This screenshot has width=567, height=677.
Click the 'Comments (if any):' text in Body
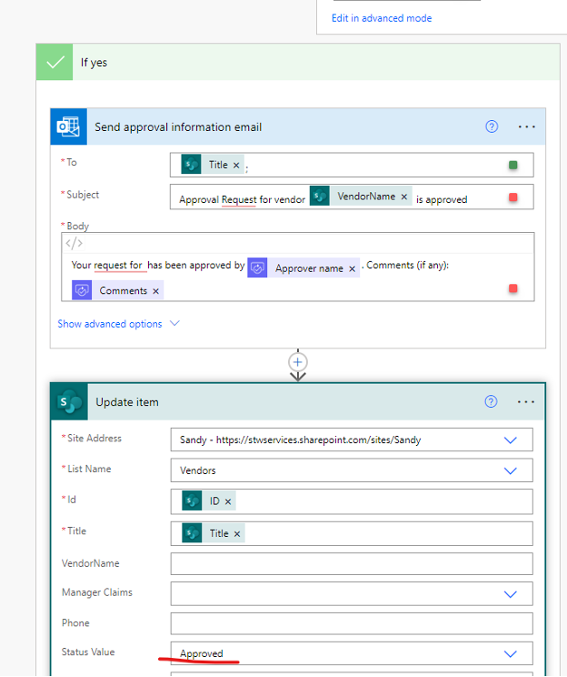coord(407,265)
